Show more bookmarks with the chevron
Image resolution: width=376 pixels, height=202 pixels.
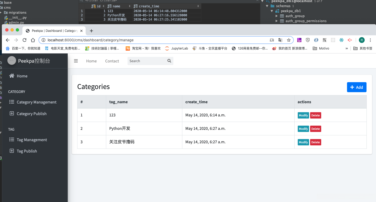(x=347, y=48)
